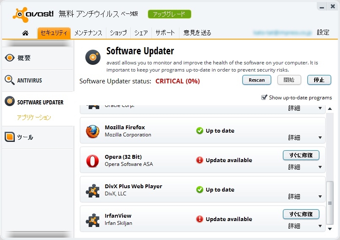
Task: Click the Opera red O icon
Action: click(92, 161)
